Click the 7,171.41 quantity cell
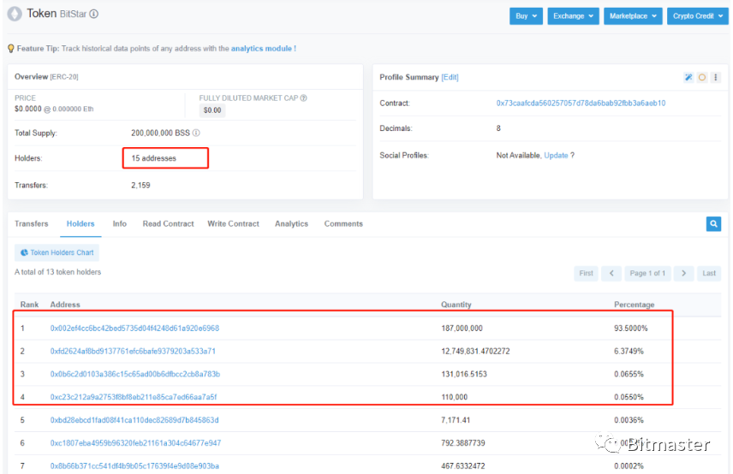Viewport: 733px width, 474px height. [456, 420]
